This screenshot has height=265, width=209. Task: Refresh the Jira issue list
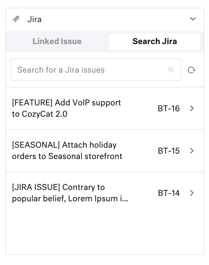tap(191, 70)
